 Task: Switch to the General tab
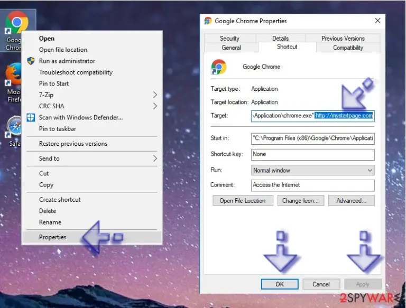[x=231, y=48]
